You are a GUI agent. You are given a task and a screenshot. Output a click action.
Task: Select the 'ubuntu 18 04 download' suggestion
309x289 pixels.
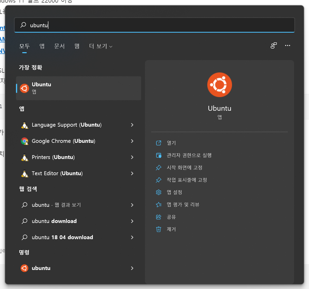(x=79, y=237)
